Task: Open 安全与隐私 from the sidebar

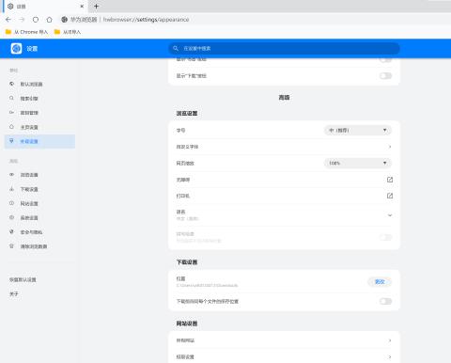Action: [31, 232]
